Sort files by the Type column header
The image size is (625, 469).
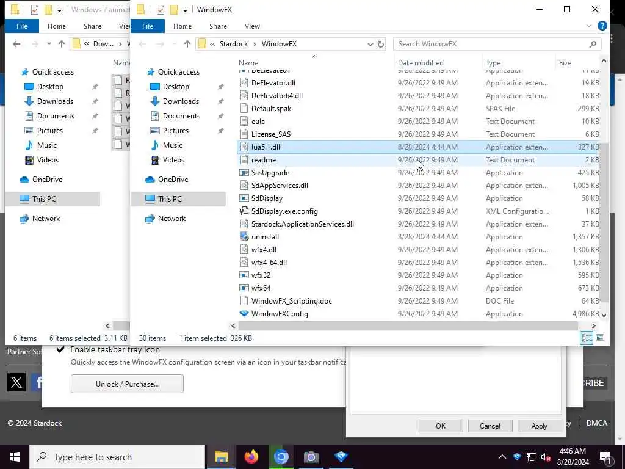click(x=493, y=63)
